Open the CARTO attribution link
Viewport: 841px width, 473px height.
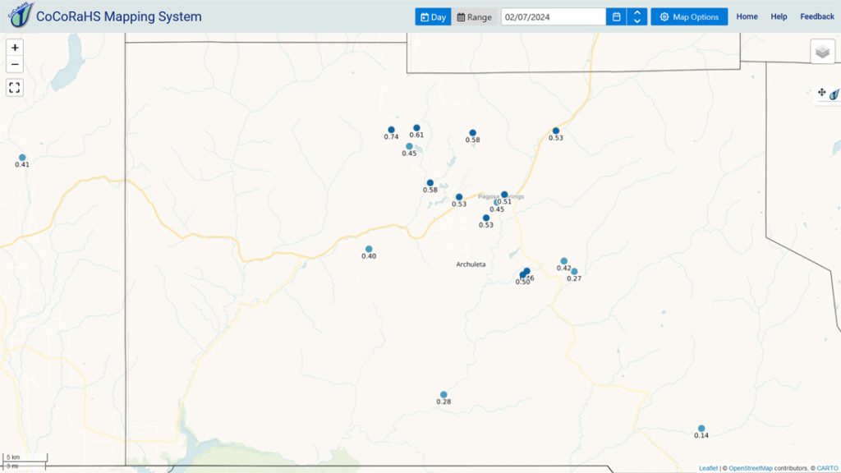(x=827, y=468)
